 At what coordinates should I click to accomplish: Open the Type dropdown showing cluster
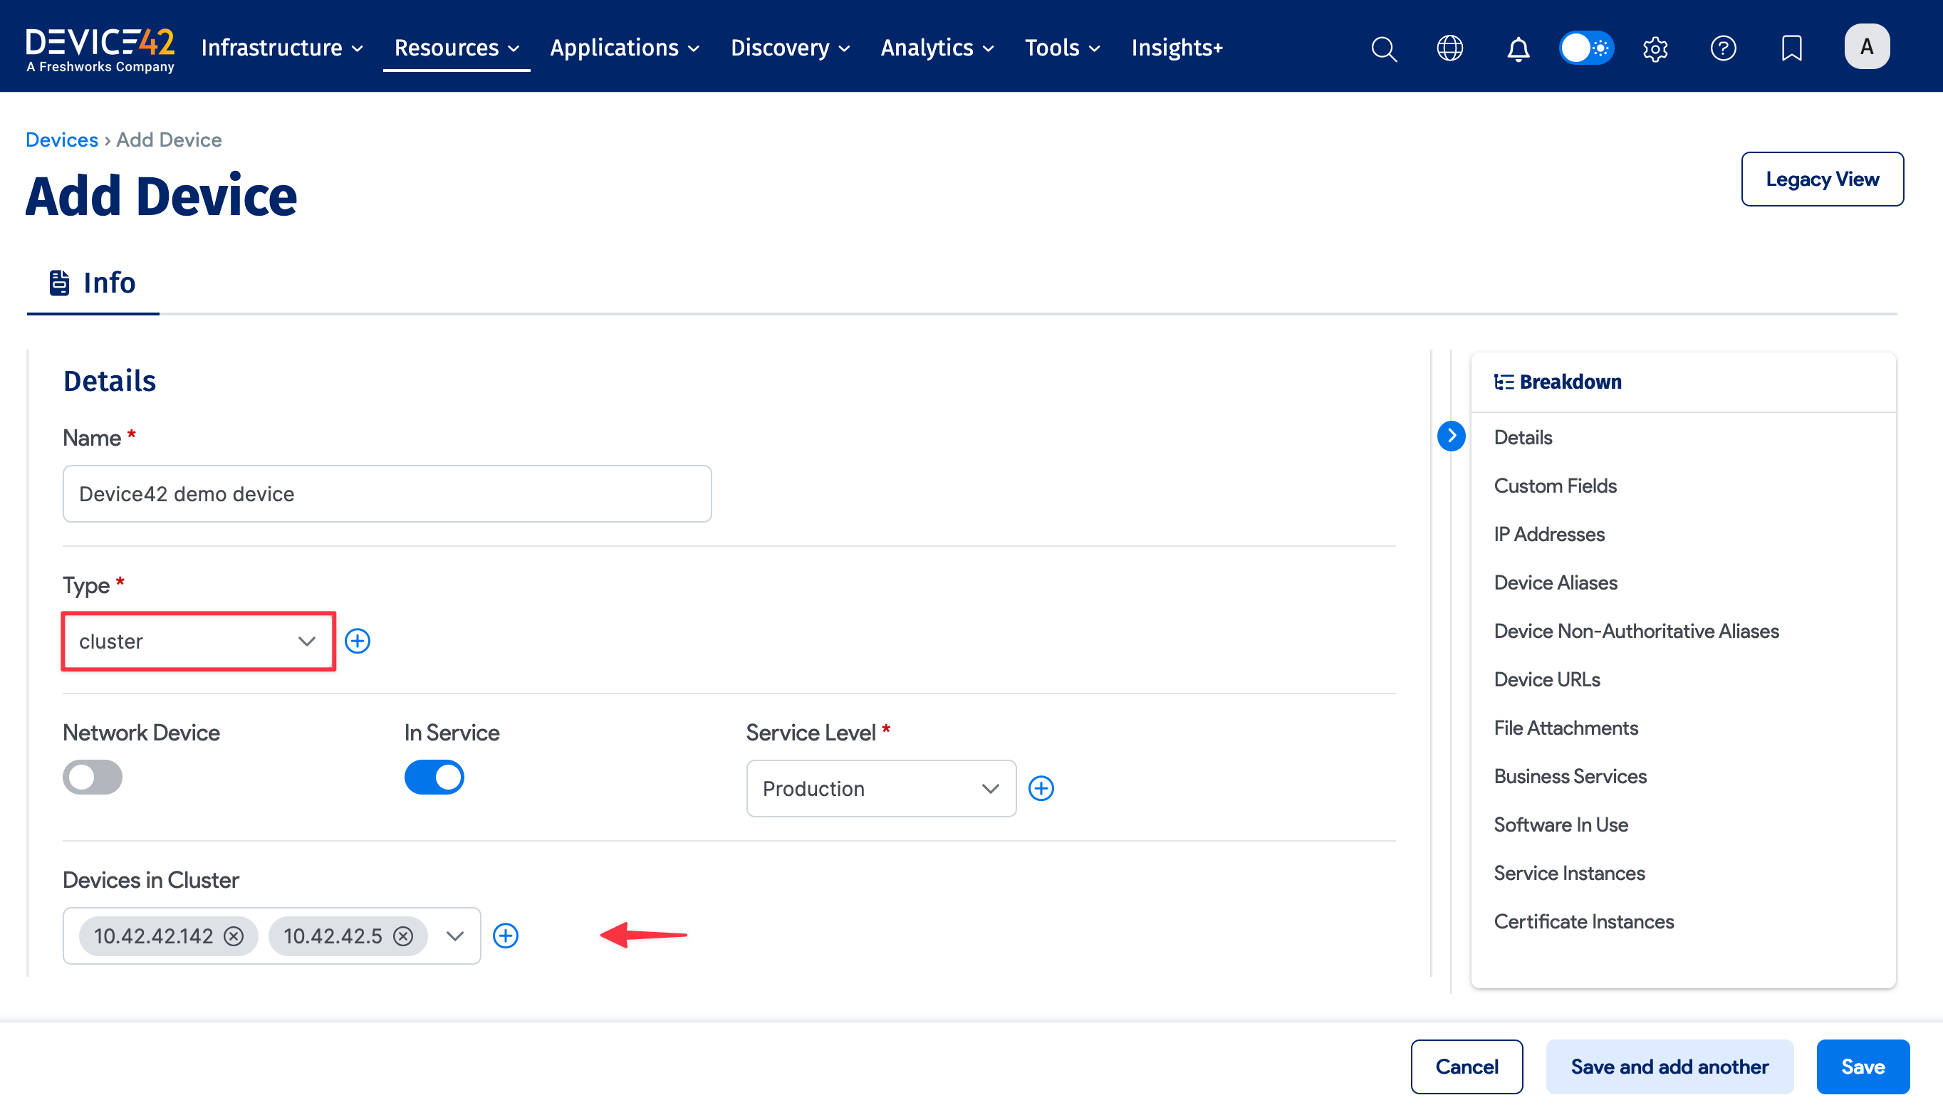(x=198, y=641)
